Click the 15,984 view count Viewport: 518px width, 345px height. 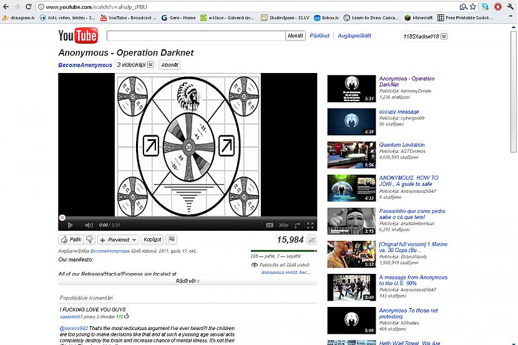[x=290, y=240]
